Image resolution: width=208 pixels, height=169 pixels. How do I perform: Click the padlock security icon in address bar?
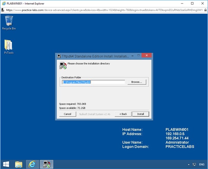click(x=205, y=10)
